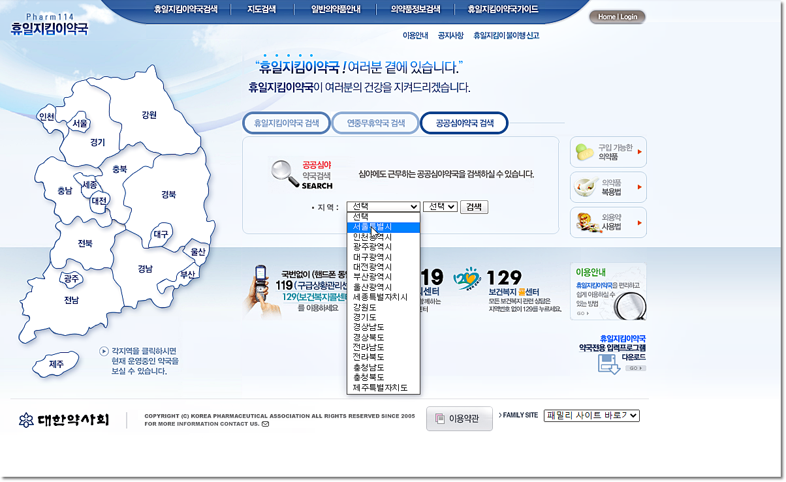Click 강원 region on the map
786x482 pixels.
149,115
